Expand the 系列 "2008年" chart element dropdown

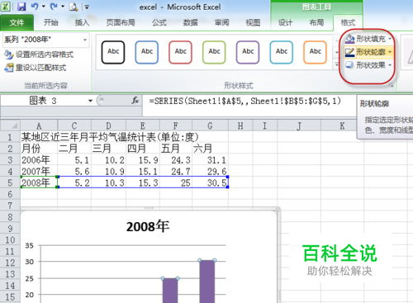(x=85, y=40)
